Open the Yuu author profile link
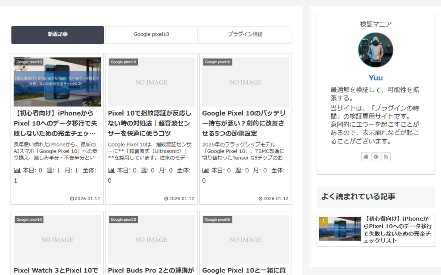Screen dimensions: 441x275 coord(376,78)
